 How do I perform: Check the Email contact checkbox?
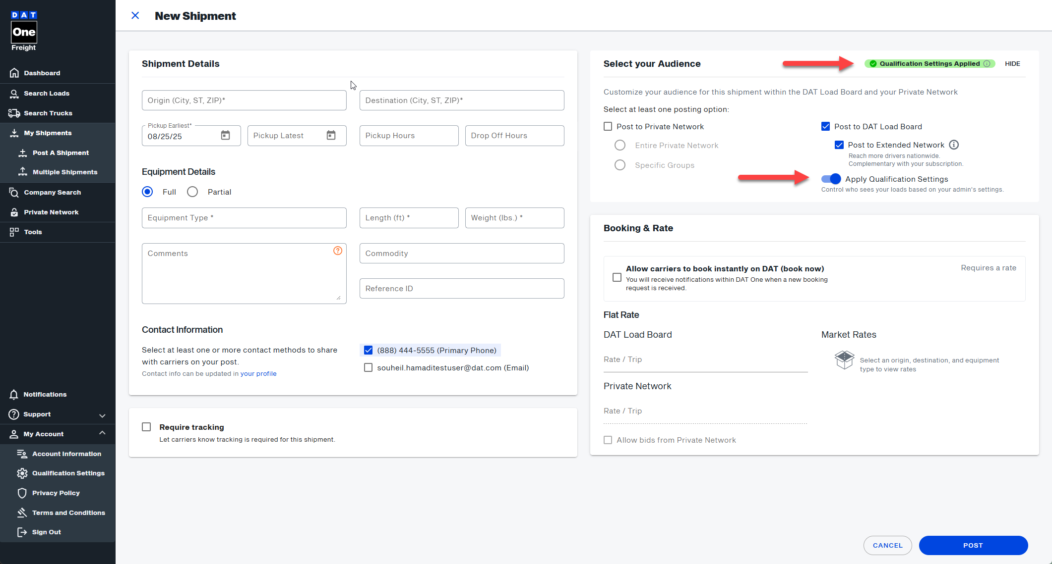(368, 367)
